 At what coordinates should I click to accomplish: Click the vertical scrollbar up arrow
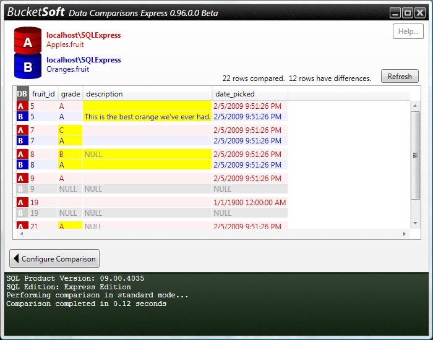415,106
